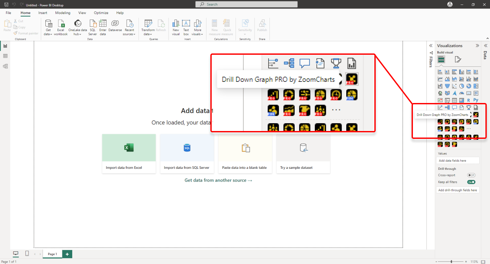This screenshot has height=264, width=490.
Task: Go to the View ribbon tab
Action: click(82, 13)
